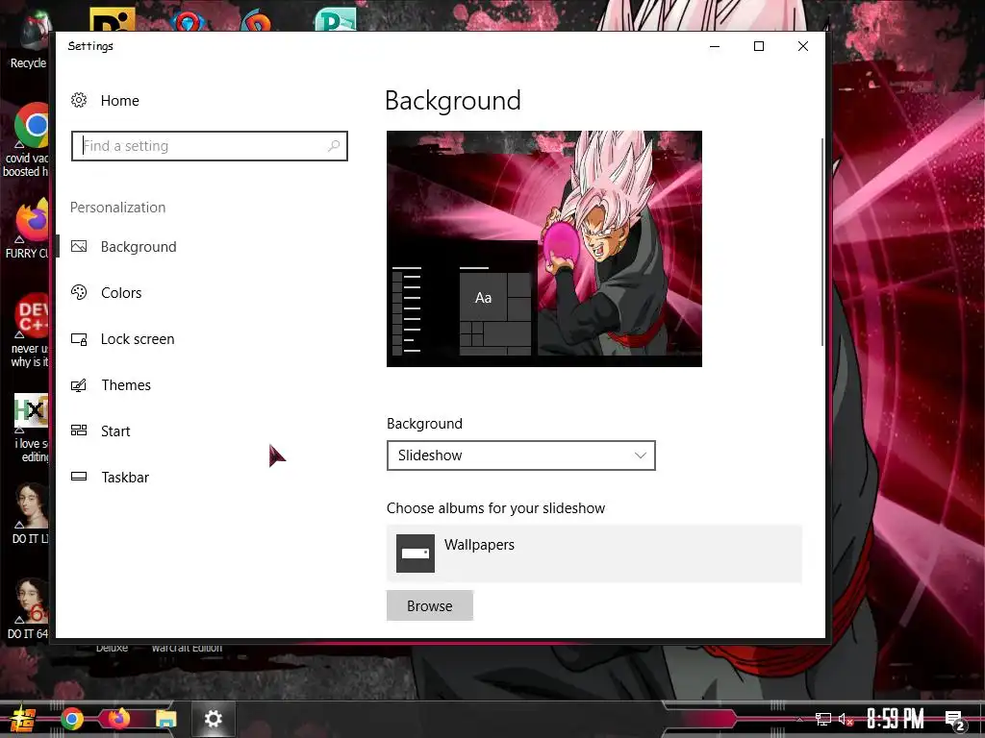The image size is (985, 738).
Task: Open Themes via the brush icon
Action: (79, 384)
